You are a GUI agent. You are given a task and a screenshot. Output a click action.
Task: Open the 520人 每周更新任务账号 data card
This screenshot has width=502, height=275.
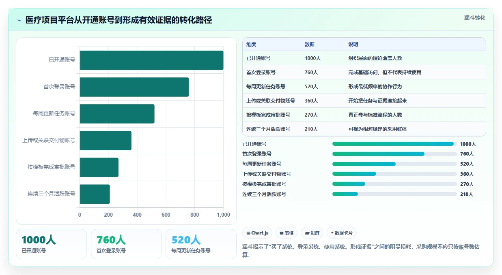pyautogui.click(x=201, y=244)
